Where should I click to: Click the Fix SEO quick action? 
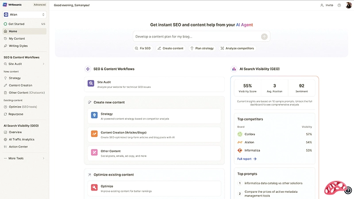(143, 48)
